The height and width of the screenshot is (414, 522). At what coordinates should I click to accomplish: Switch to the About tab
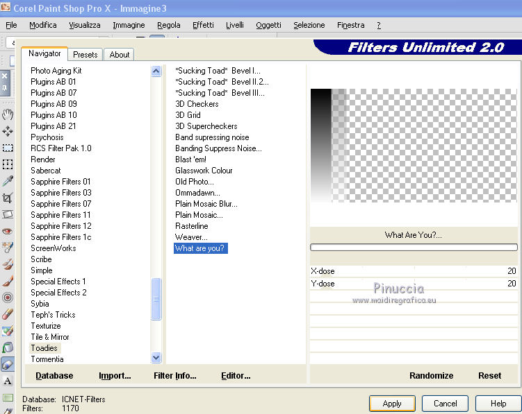click(119, 55)
